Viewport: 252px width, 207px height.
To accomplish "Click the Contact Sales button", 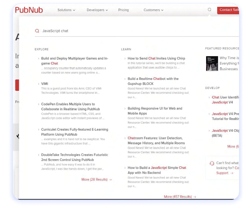I will click(x=228, y=10).
